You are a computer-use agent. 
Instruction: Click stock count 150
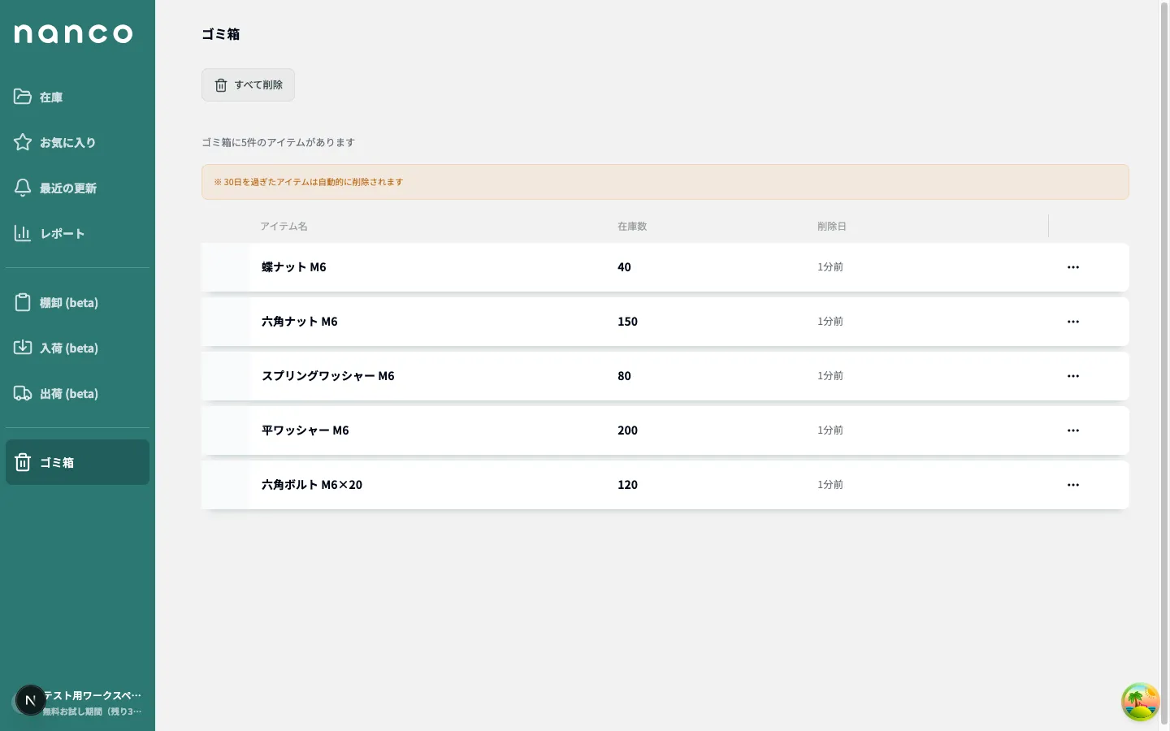(x=627, y=322)
